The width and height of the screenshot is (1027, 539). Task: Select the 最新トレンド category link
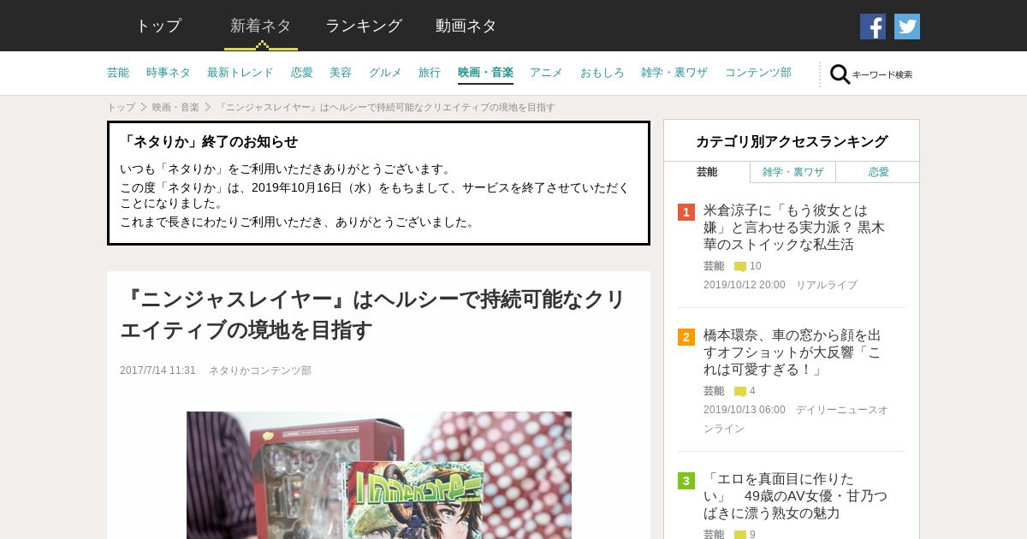[240, 73]
